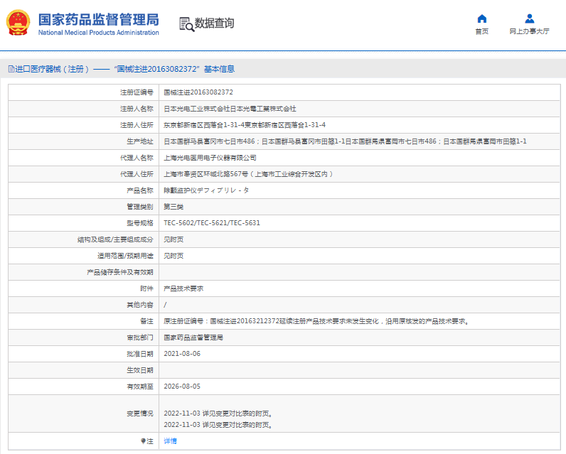Go to 首页 text label
Screen dimensions: 566x454
481,31
